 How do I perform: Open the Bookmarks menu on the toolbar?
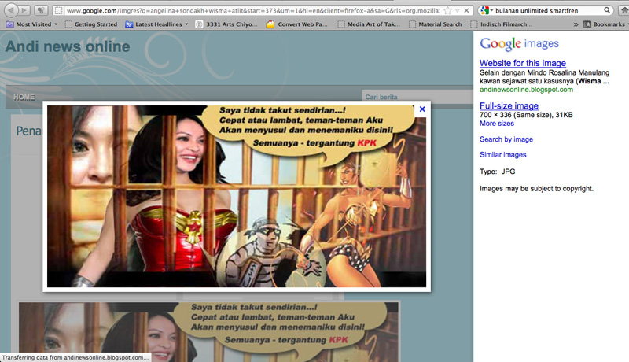(x=605, y=24)
